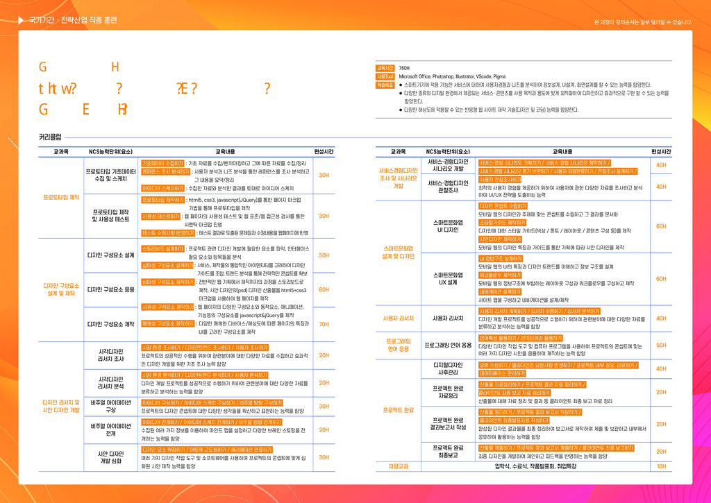Select the 스토리보드 설계하기 orange tag
Viewport: 711px width, 503px height.
click(163, 248)
